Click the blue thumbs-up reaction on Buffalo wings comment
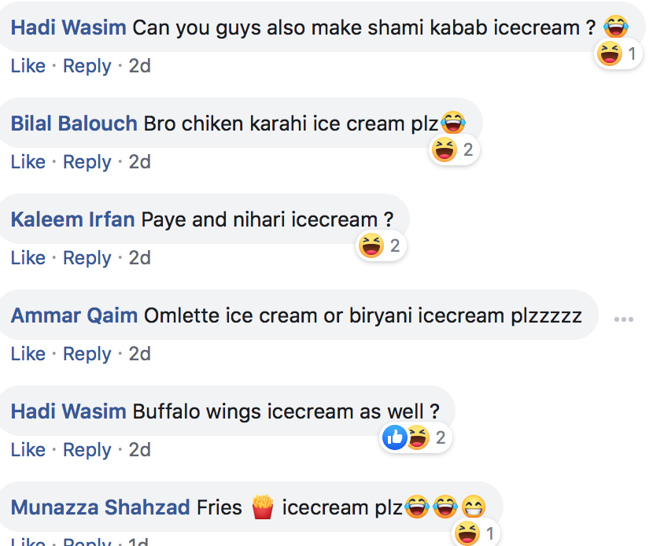The height and width of the screenshot is (546, 664). point(395,437)
